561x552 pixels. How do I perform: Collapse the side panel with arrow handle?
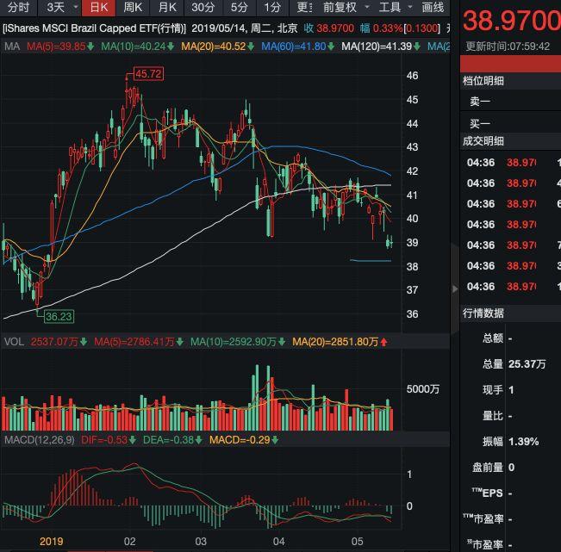[x=454, y=288]
